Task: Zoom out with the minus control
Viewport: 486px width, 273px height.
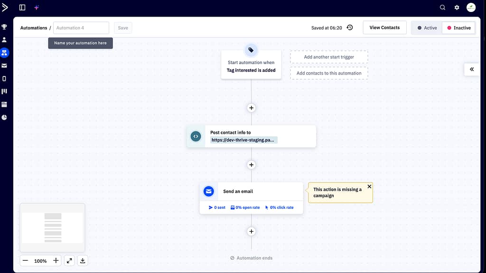Action: 26,261
